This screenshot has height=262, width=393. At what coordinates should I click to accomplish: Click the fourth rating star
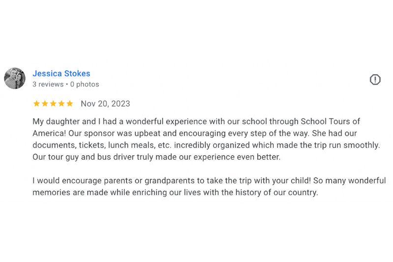[61, 103]
